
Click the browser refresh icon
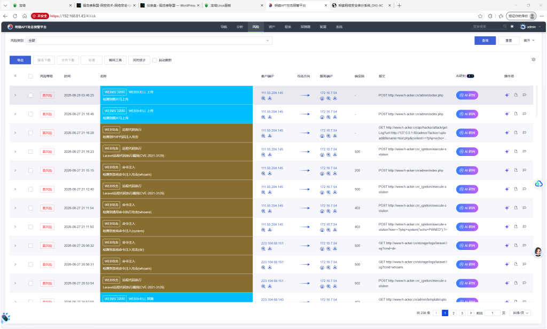(15, 16)
